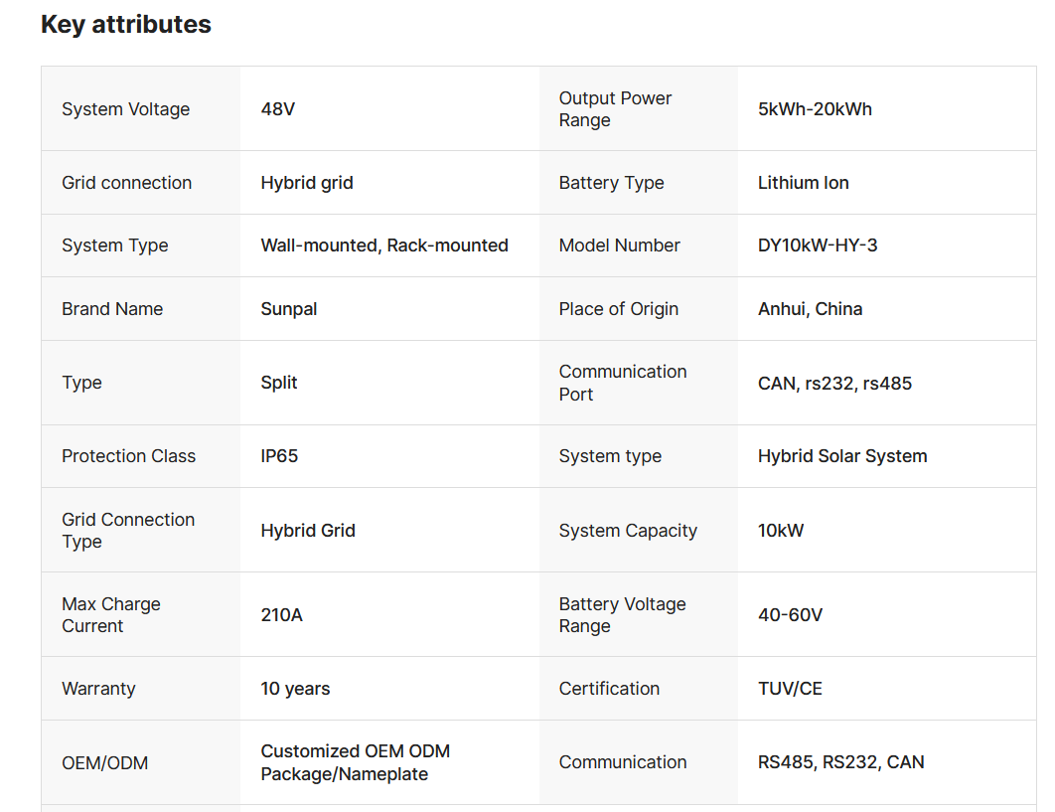This screenshot has height=812, width=1055.
Task: Click the Wall-mounted, Rack-mounted value
Action: [x=384, y=245]
